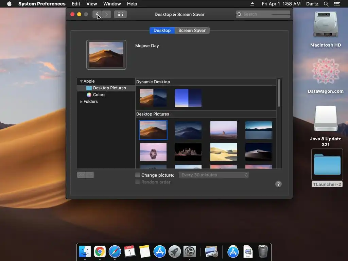This screenshot has height=261, width=348.
Task: Open Calendar from the Dock
Action: tap(129, 251)
